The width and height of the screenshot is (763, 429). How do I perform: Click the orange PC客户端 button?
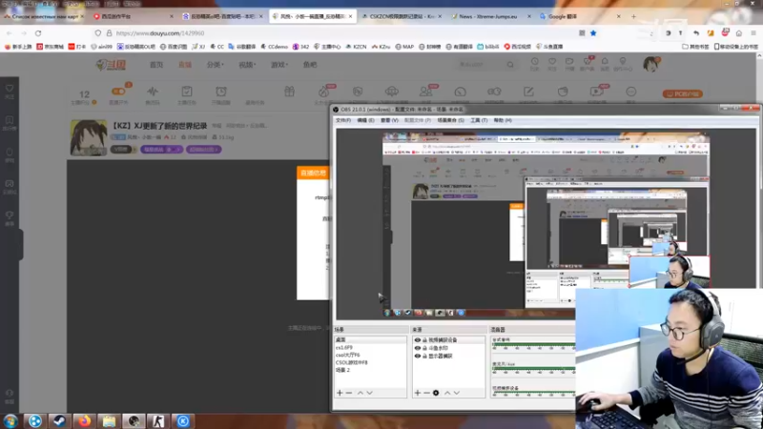point(683,93)
